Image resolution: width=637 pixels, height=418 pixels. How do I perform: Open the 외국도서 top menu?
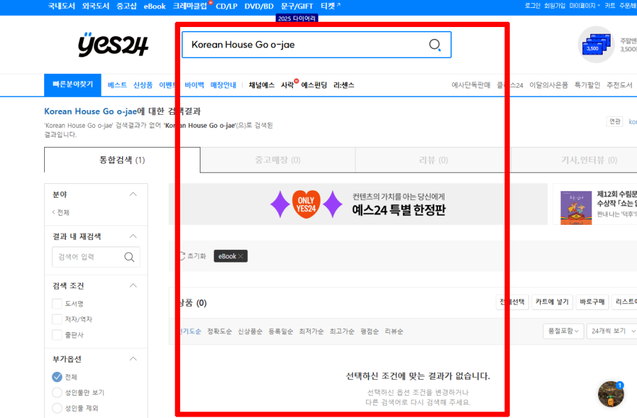pyautogui.click(x=96, y=6)
